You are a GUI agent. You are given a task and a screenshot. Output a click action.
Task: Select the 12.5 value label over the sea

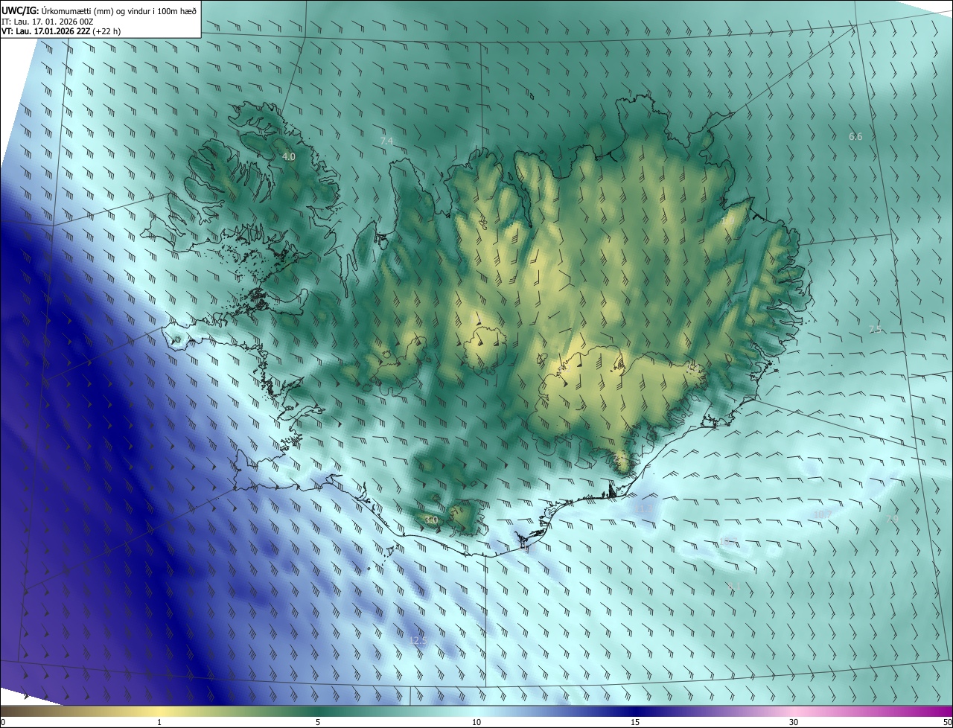[x=418, y=640]
